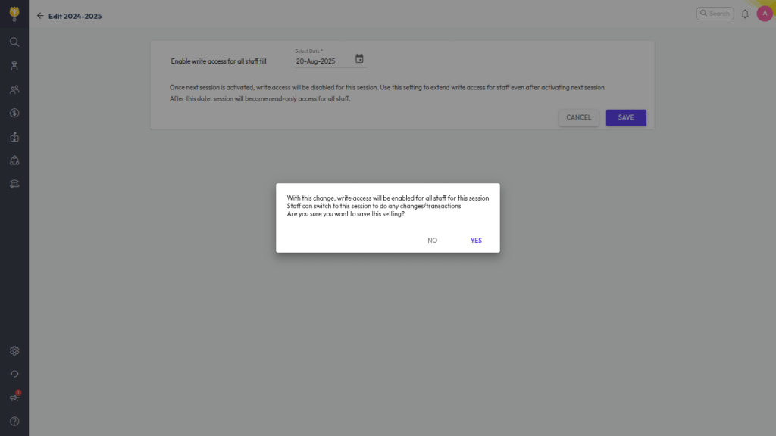Open the people group icon in sidebar

pyautogui.click(x=14, y=89)
